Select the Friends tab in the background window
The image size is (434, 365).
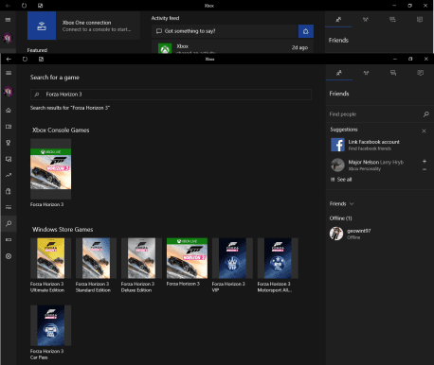[338, 20]
